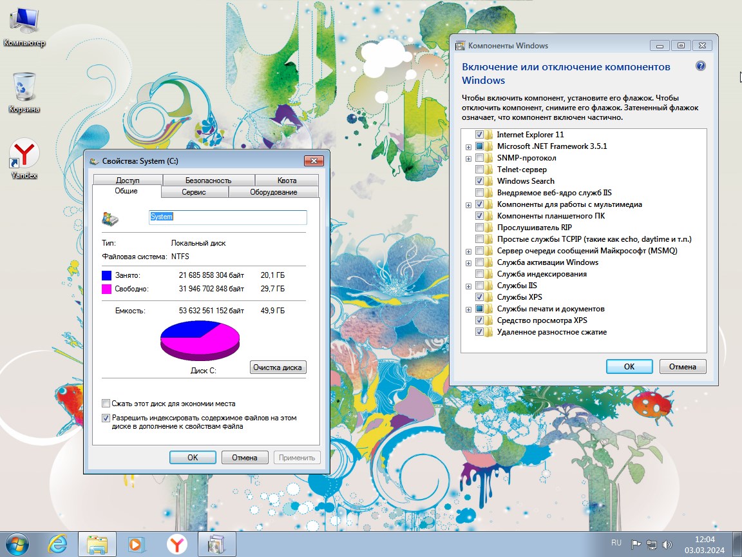Uncheck Разрешить индексировать содержимое файлов

(x=106, y=418)
